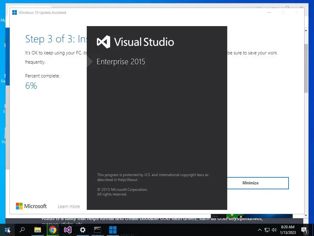
Task: Click Visual Studio logo on splash screen
Action: 135,42
